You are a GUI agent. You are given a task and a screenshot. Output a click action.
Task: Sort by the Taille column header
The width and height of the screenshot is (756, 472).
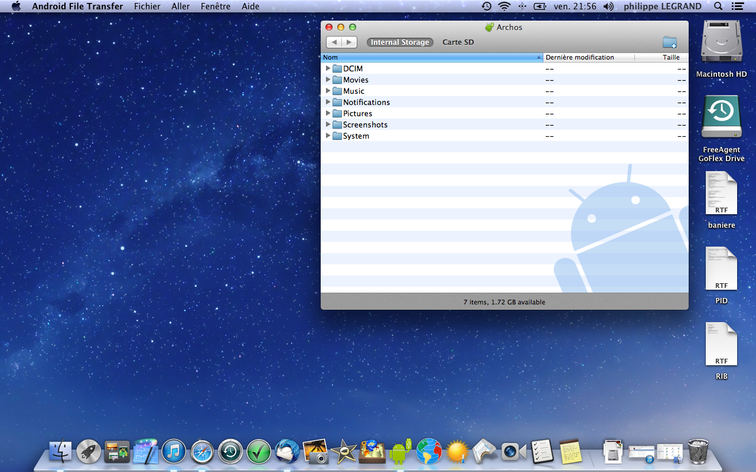[671, 57]
